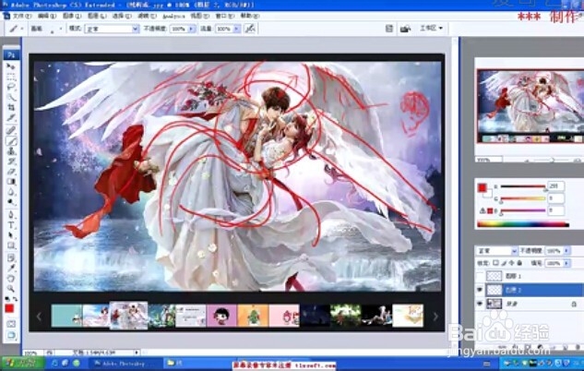
Task: Swap foreground and background colors in toolbox
Action: (x=16, y=299)
